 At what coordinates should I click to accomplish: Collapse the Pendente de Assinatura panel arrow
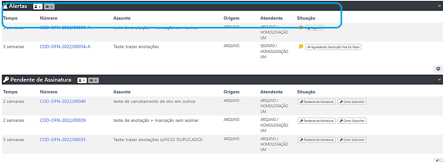pyautogui.click(x=439, y=80)
